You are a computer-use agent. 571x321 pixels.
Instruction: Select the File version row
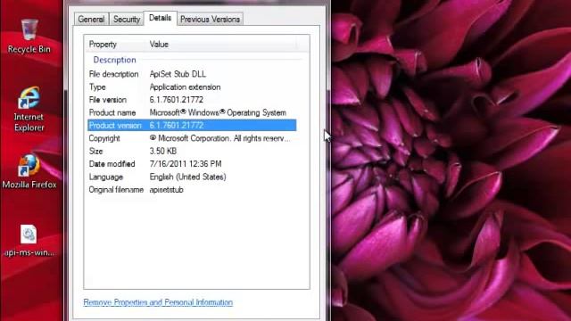point(192,100)
